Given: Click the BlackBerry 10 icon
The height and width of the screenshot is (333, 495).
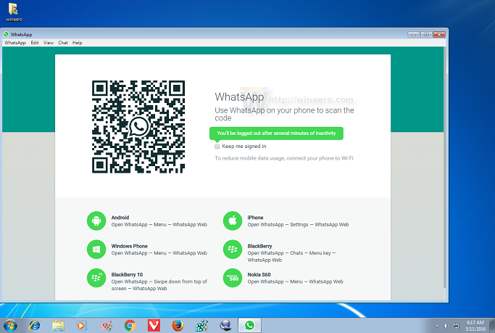Looking at the screenshot, I should [x=96, y=277].
